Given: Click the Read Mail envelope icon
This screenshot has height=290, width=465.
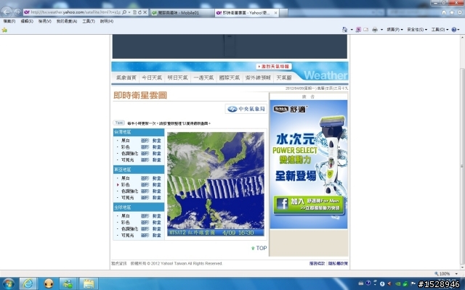Looking at the screenshot, I should (366, 30).
